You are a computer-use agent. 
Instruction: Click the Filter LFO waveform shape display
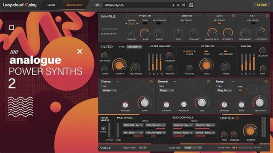[189, 51]
